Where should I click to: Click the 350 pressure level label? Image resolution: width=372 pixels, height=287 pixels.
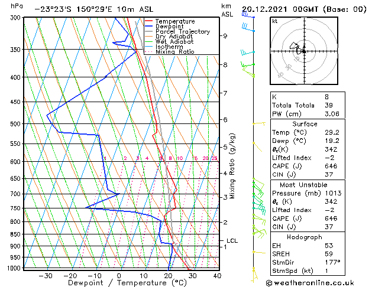17,50
